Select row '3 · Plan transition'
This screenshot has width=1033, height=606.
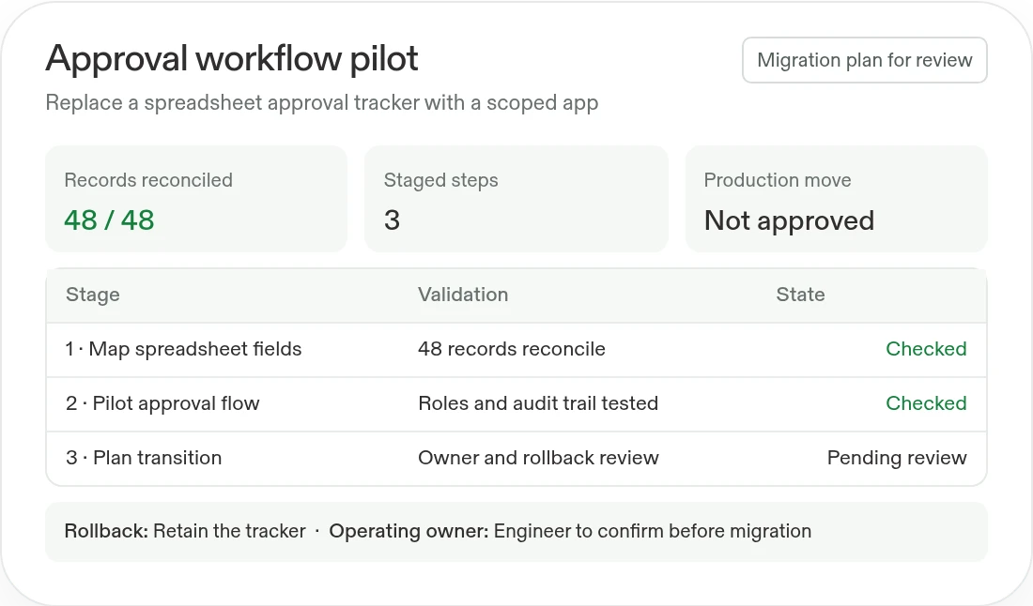[516, 459]
